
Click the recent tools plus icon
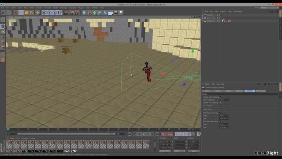(37, 12)
